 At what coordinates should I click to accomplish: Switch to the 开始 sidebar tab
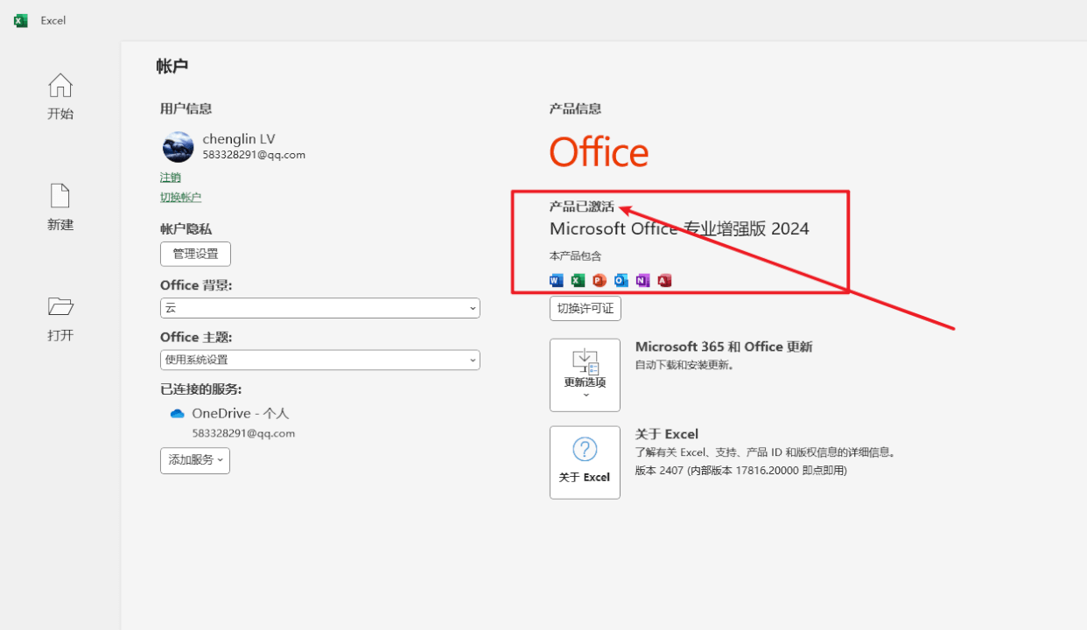coord(60,96)
